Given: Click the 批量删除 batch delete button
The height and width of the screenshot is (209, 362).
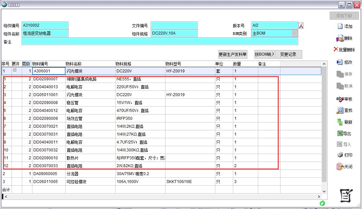Looking at the screenshot, I should point(344,50).
